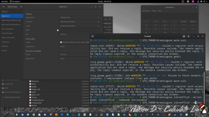Open the Applications theme dropdown
Viewport: 209px width, 117px height.
pos(80,17)
